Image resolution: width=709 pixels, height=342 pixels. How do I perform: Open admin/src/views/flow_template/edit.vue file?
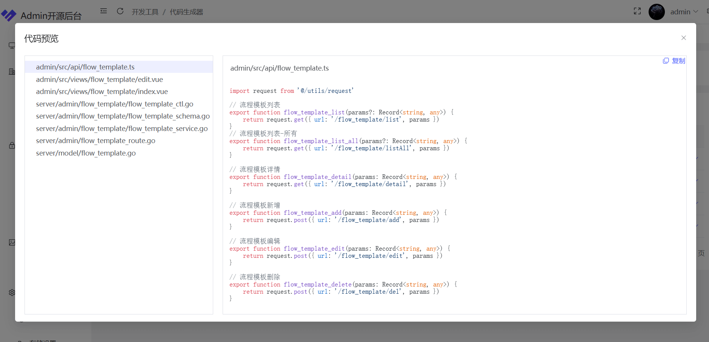point(99,79)
